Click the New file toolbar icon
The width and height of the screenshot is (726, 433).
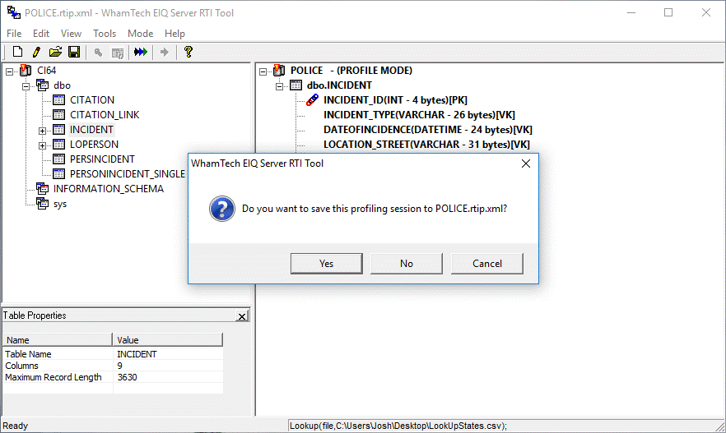pos(17,52)
